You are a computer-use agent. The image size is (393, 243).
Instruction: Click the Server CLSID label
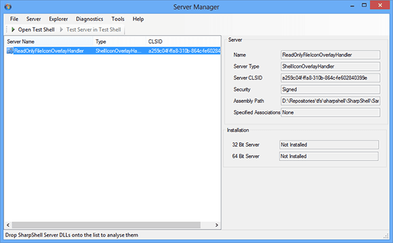pyautogui.click(x=248, y=78)
